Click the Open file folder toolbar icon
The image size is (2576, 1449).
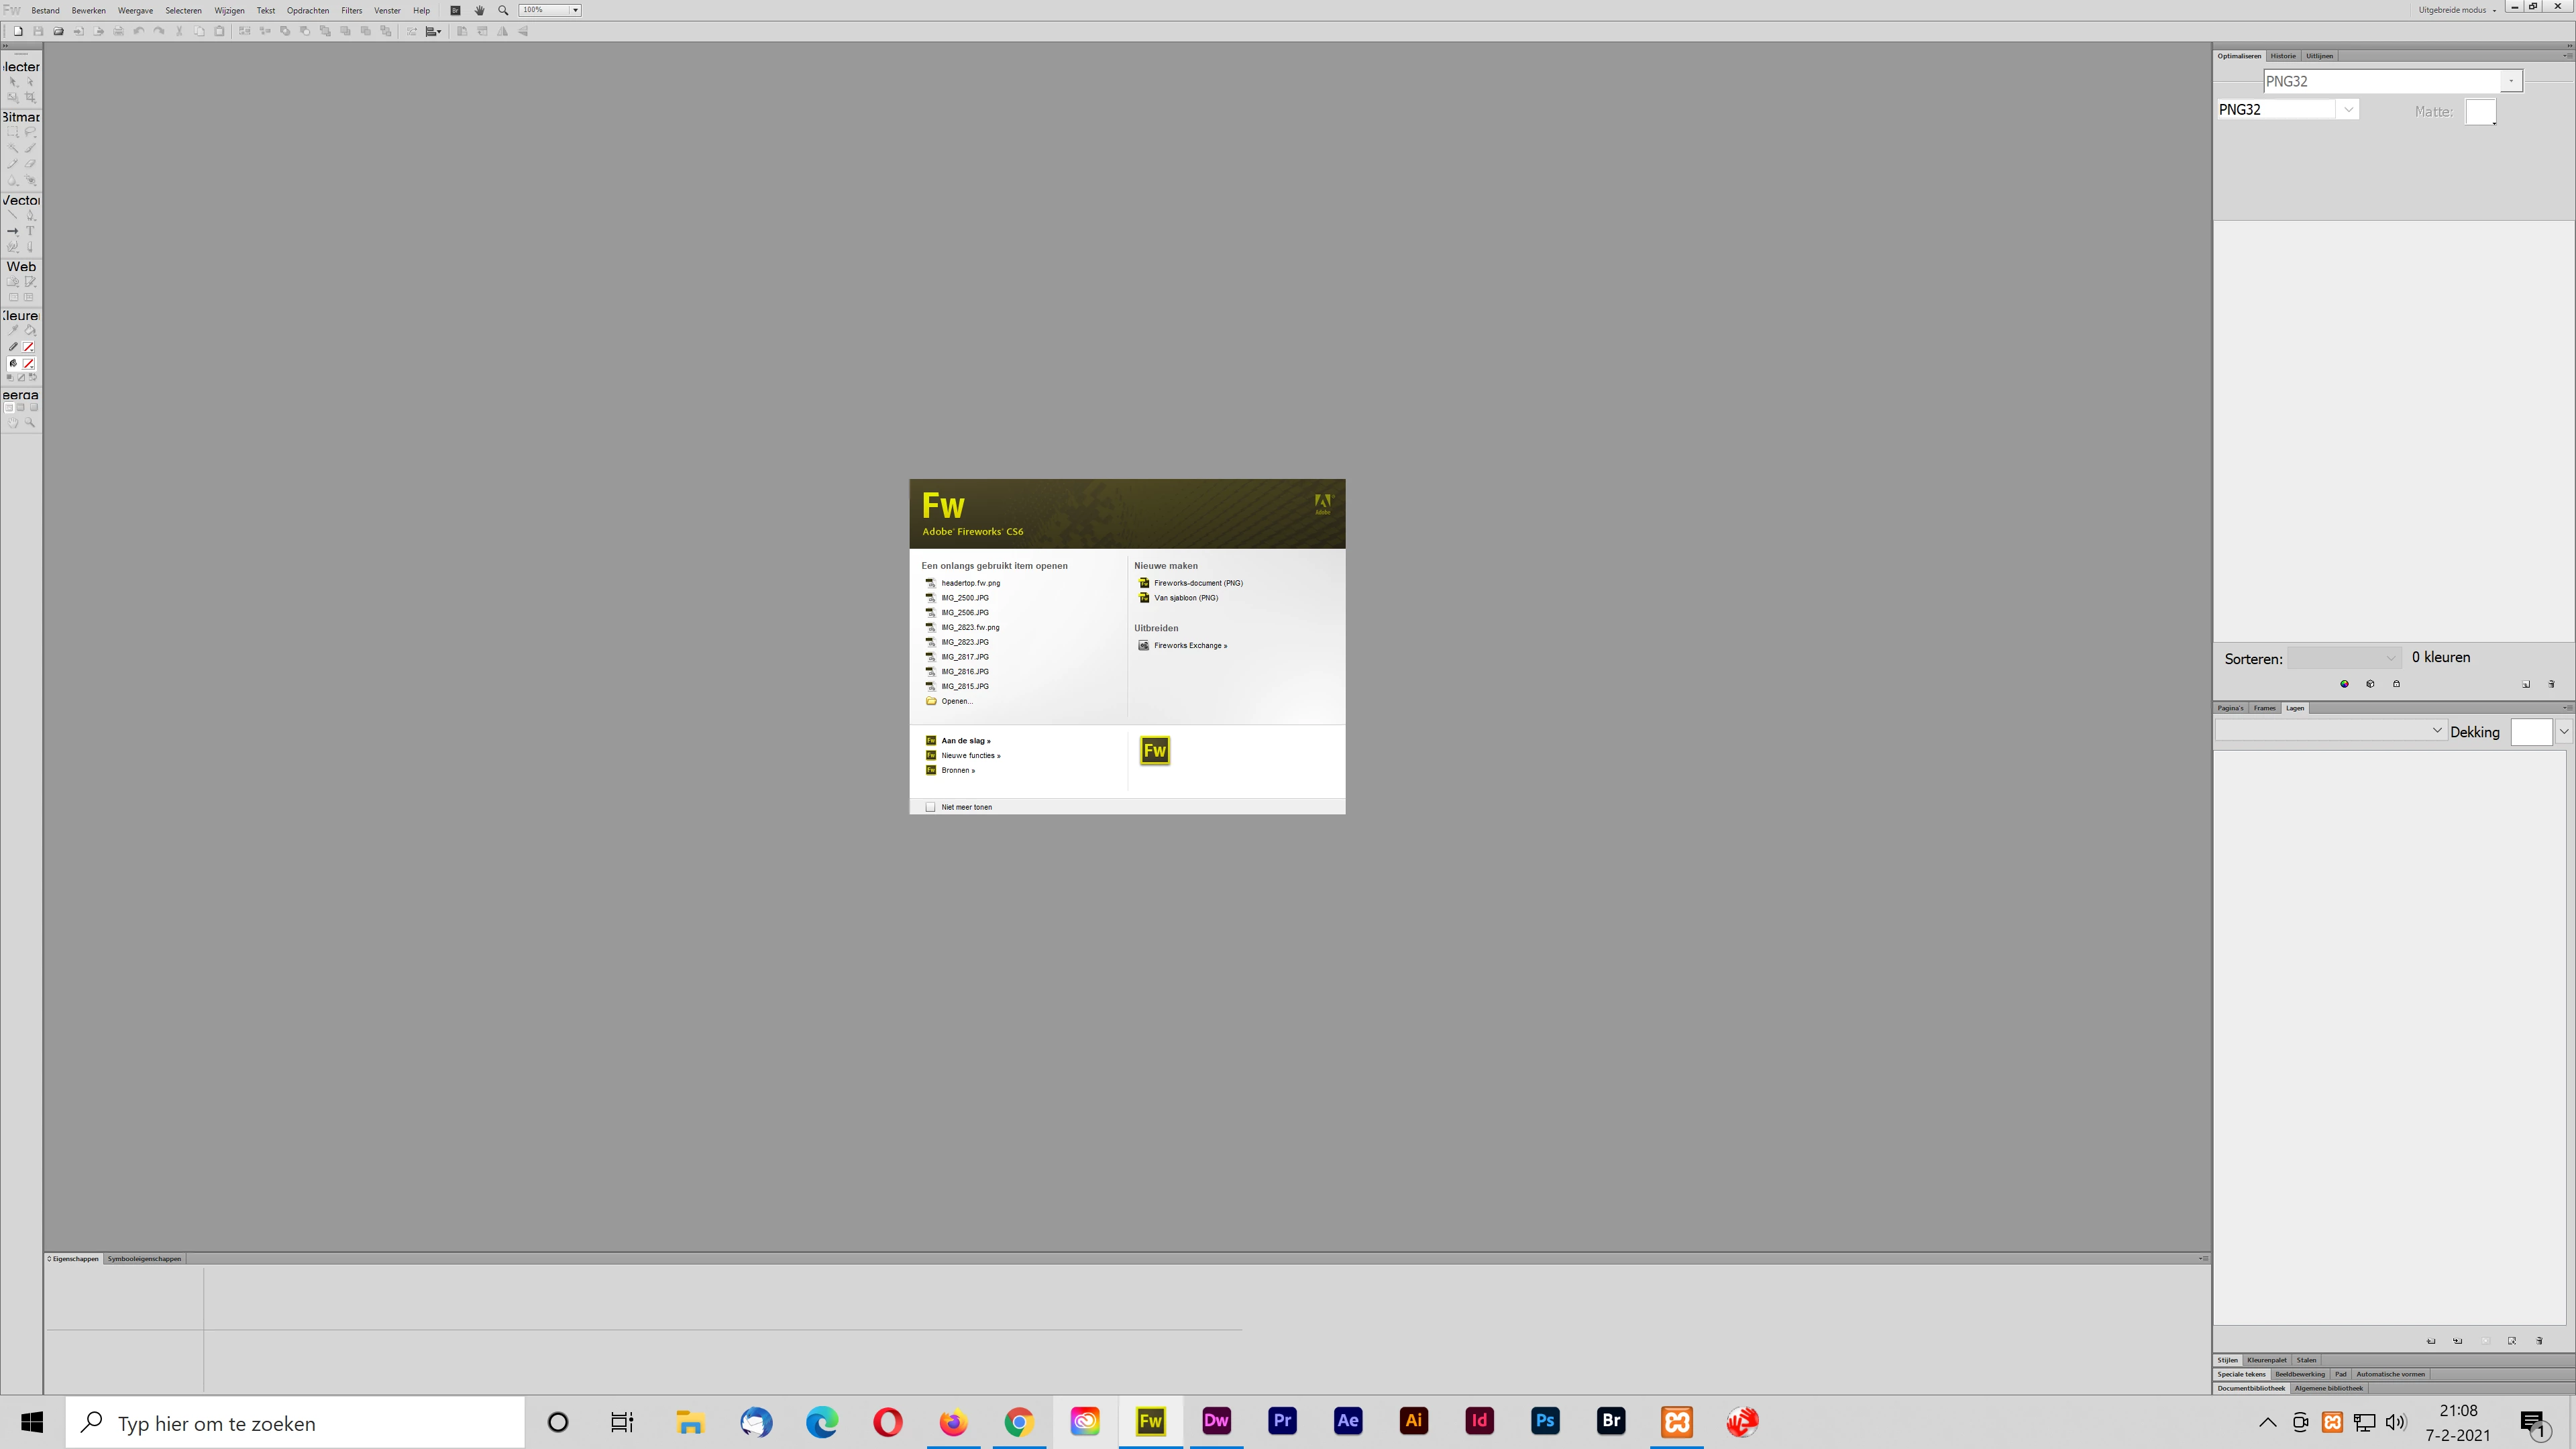(x=59, y=31)
